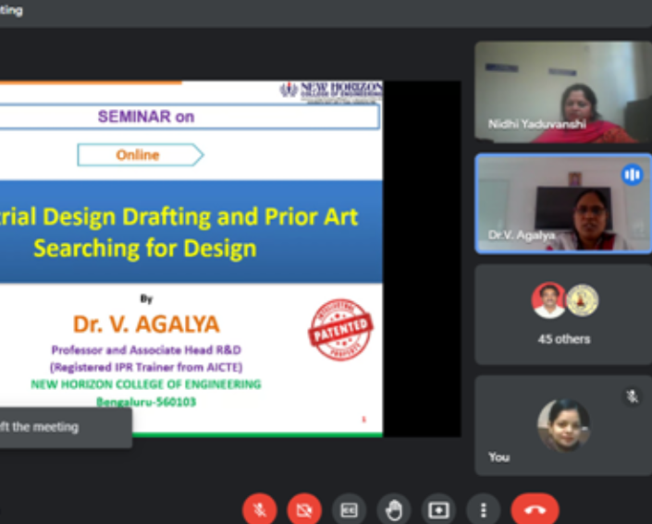This screenshot has height=524, width=652.
Task: Turn on the camera
Action: 304,509
